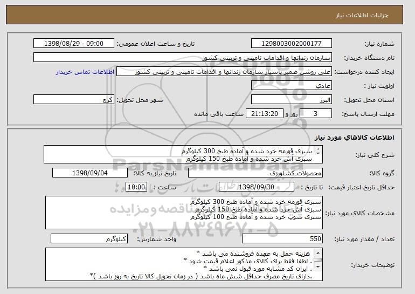Screen dimensions: 415x294
Task: Click the label ایجاد کننده درخواست
Action: [x=364, y=72]
